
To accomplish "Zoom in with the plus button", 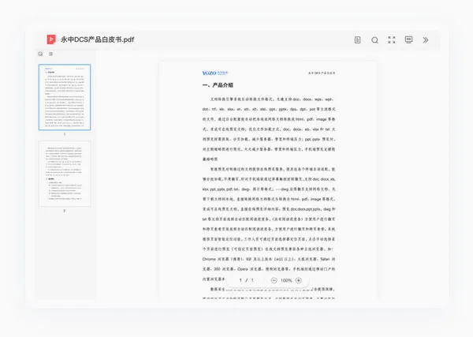I will (299, 280).
